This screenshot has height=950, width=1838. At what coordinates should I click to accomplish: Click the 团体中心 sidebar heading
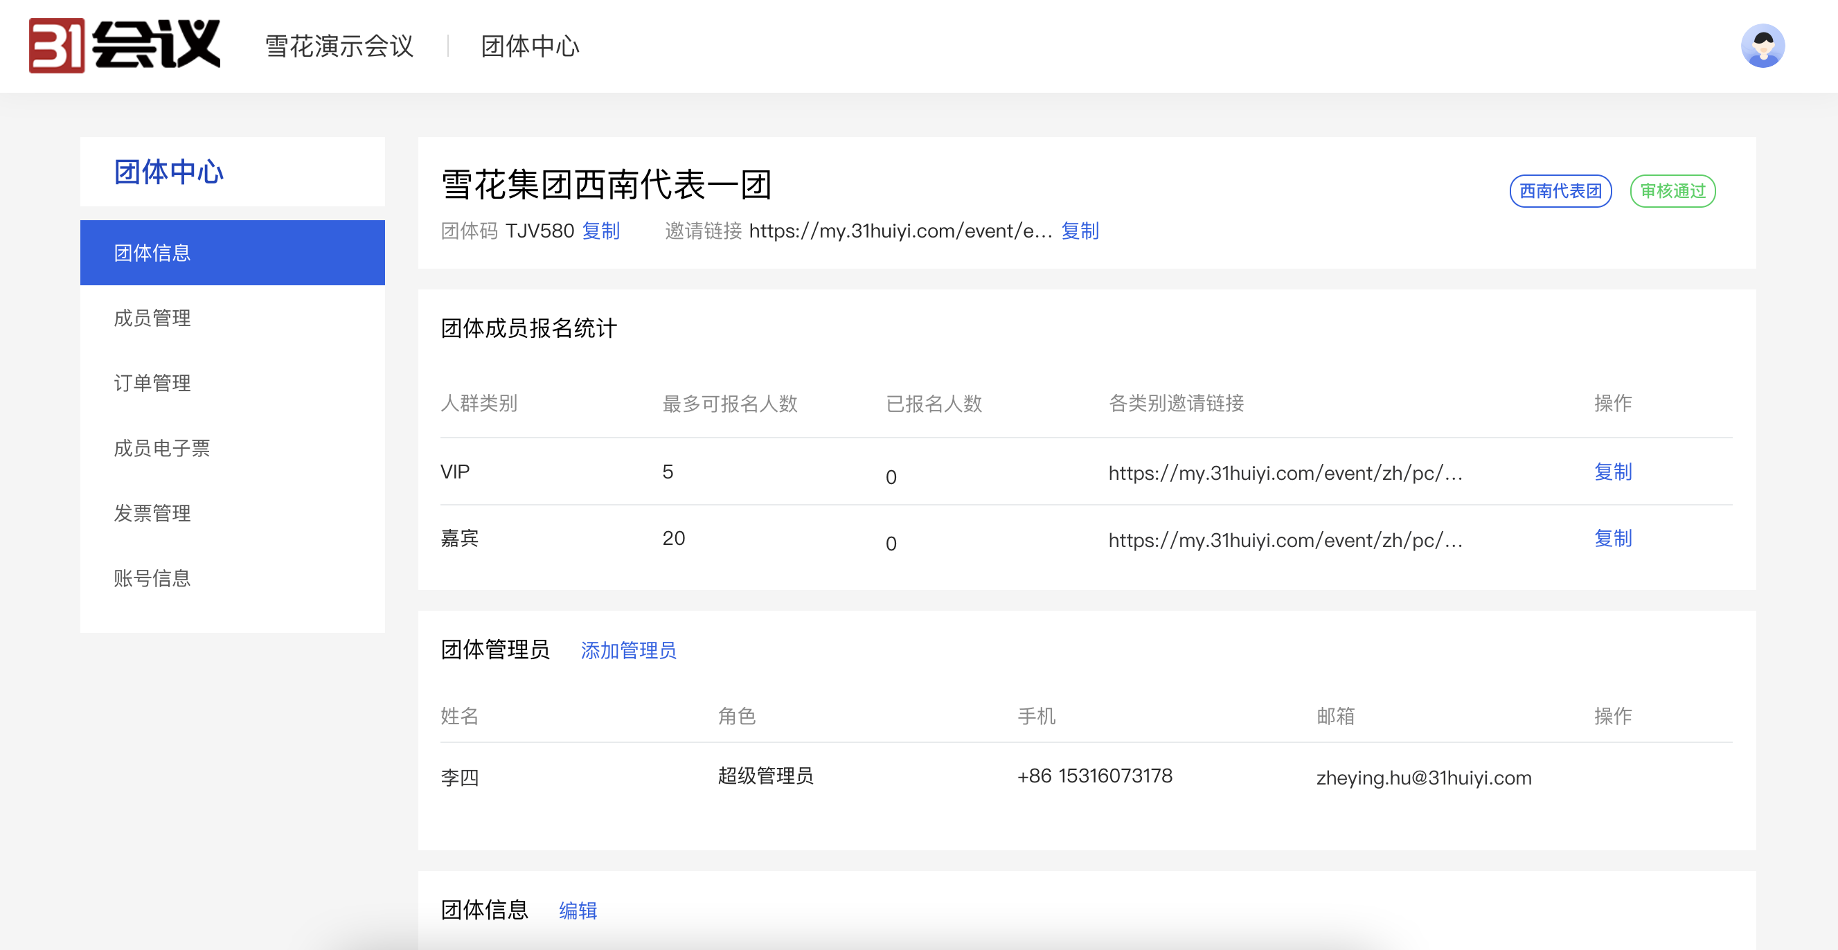pyautogui.click(x=169, y=172)
